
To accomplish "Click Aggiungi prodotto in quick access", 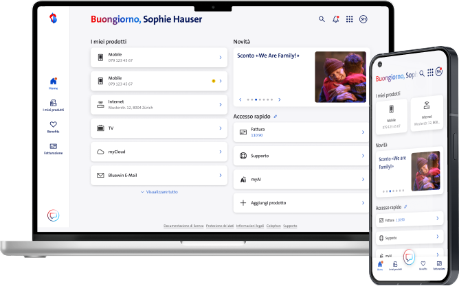I will (x=301, y=203).
